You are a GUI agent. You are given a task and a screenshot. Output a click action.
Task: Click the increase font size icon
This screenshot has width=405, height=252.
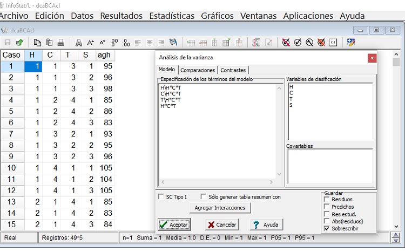click(91, 42)
